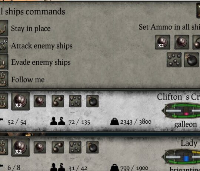This screenshot has height=171, width=200.
Task: Click the Attack enemy ships cannon icon
Action: click(x=4, y=45)
